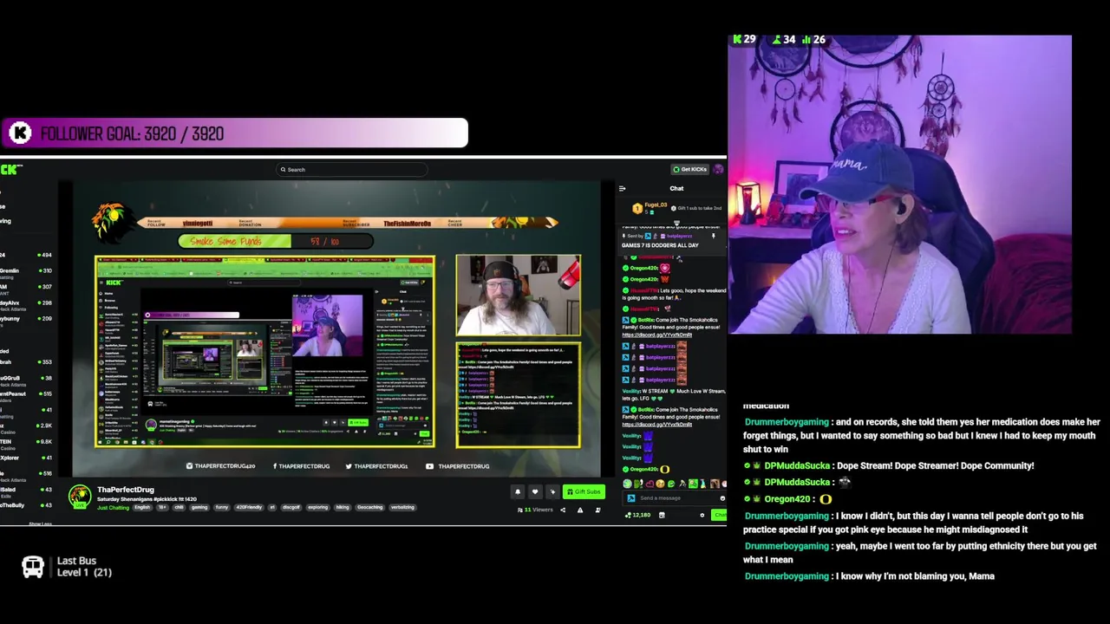The width and height of the screenshot is (1110, 624).
Task: Click the first quick emote above message box
Action: pyautogui.click(x=627, y=484)
